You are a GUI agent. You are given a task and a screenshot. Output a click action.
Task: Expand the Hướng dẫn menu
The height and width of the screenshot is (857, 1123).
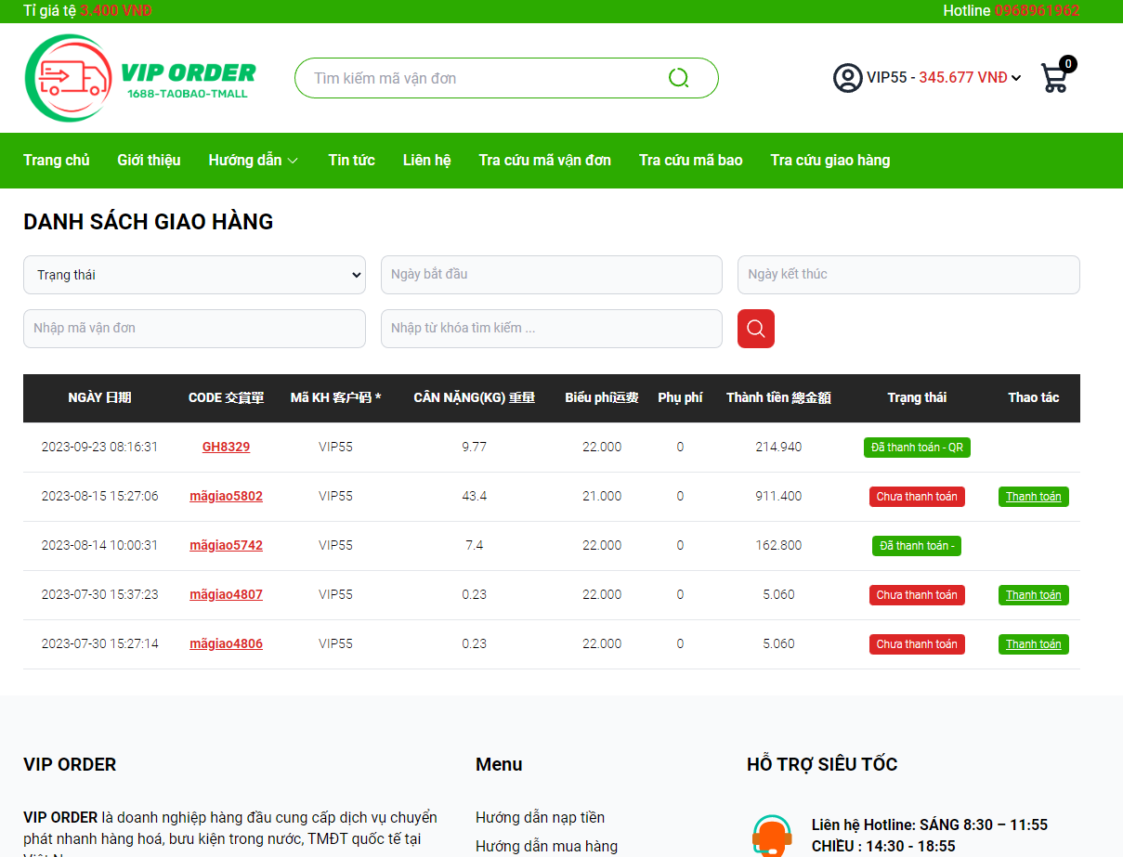pyautogui.click(x=253, y=161)
